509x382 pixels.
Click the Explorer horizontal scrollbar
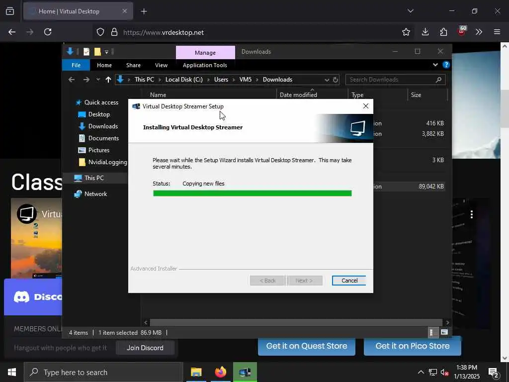pyautogui.click(x=296, y=322)
